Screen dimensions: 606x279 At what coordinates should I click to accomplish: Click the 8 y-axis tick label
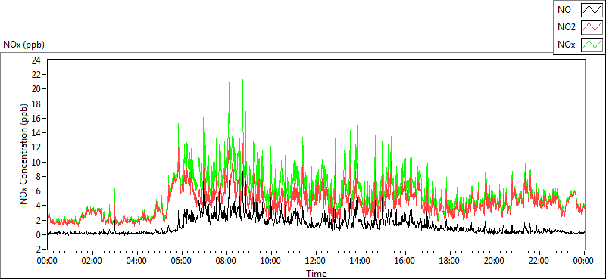[39, 176]
